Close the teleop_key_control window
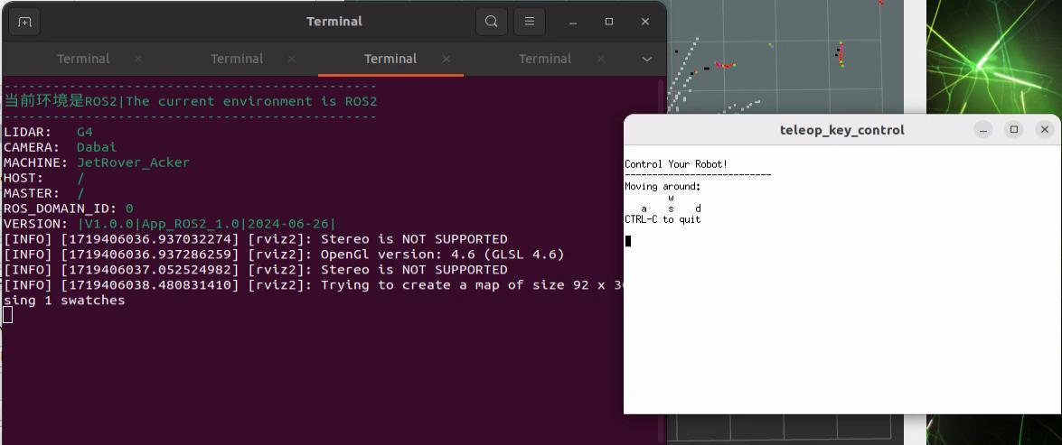The width and height of the screenshot is (1062, 445). (x=1045, y=130)
